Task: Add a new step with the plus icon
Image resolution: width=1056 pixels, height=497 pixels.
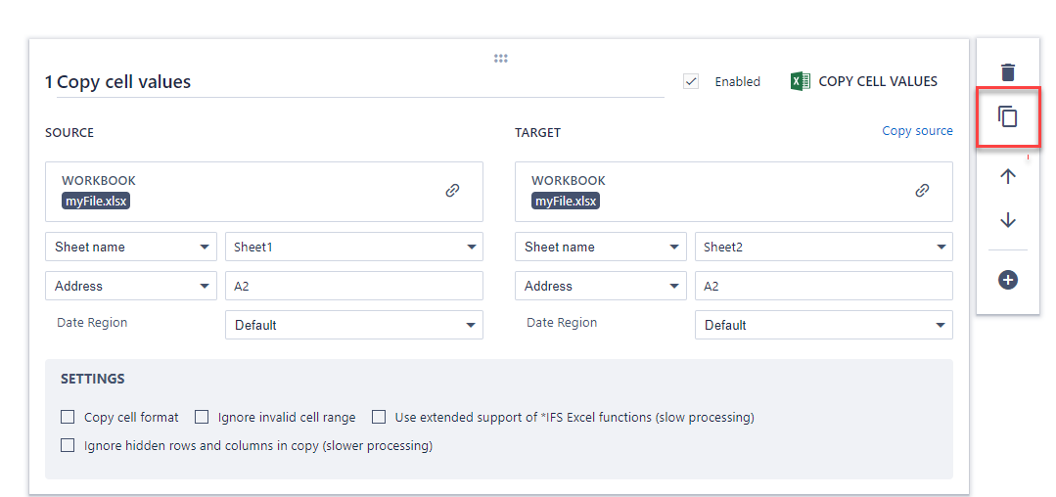Action: pyautogui.click(x=1008, y=280)
